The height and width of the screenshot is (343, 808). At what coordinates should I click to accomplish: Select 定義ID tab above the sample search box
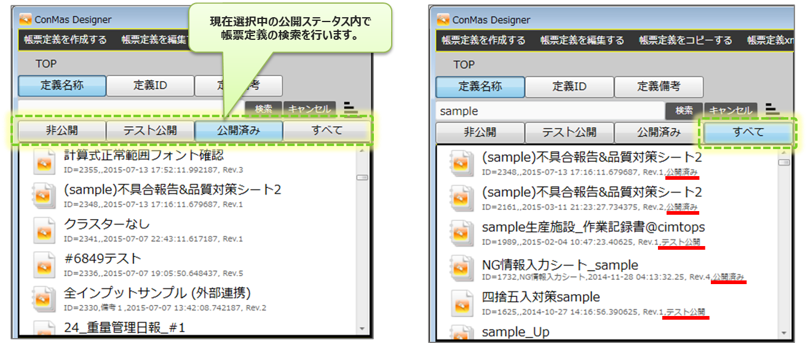coord(569,87)
